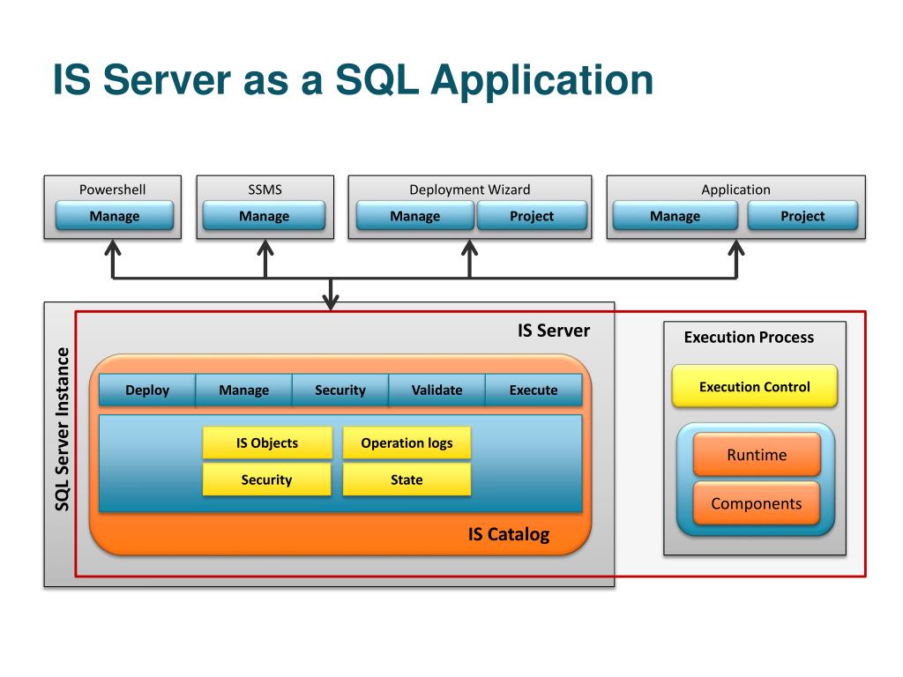
Task: Click the orange Runtime box
Action: pyautogui.click(x=757, y=455)
